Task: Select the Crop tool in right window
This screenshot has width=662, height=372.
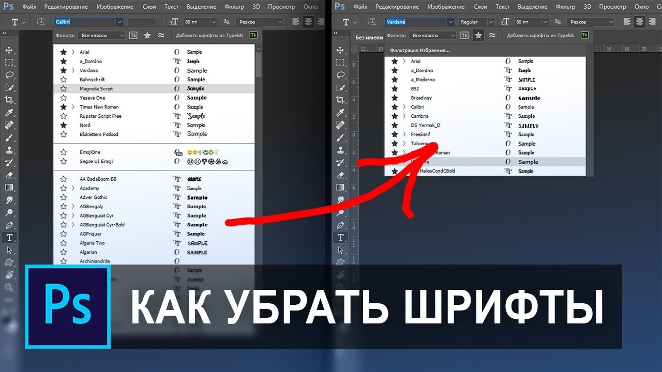Action: pos(340,100)
